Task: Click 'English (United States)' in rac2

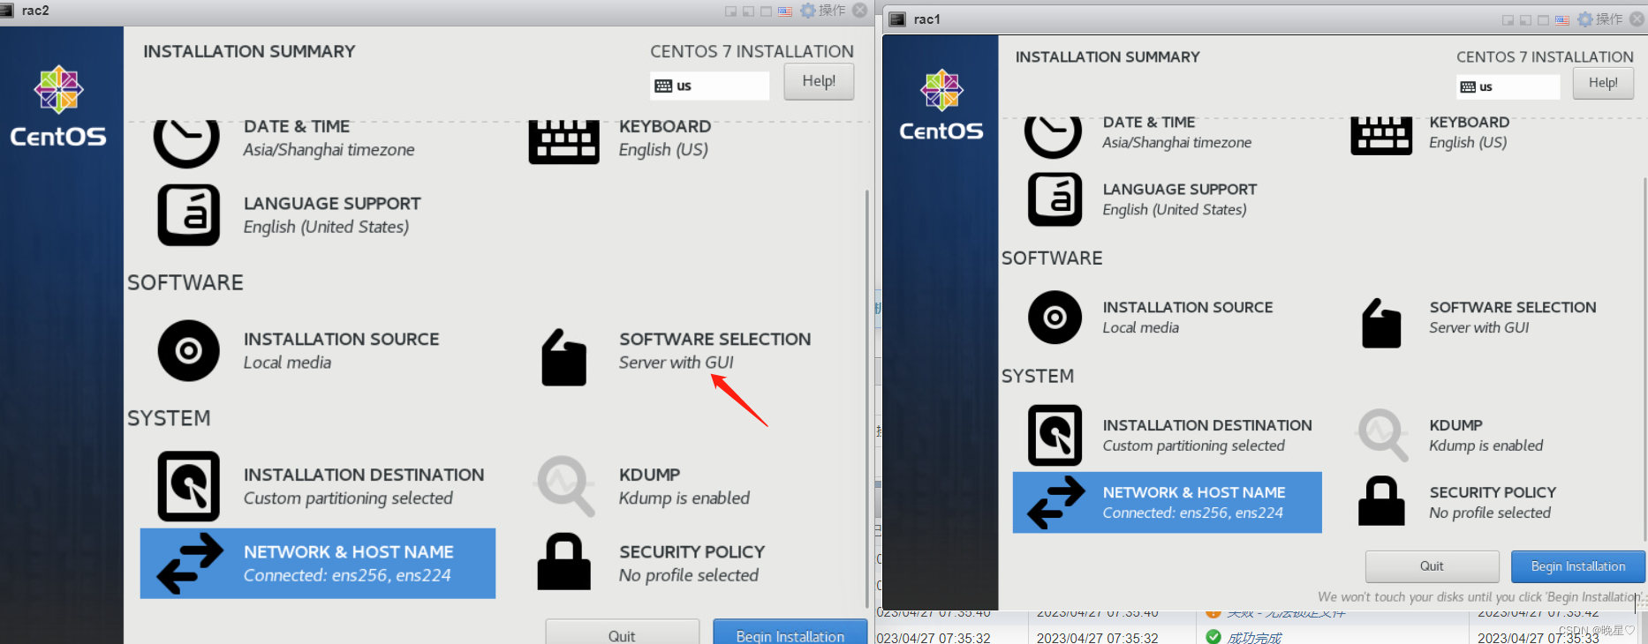Action: [326, 228]
